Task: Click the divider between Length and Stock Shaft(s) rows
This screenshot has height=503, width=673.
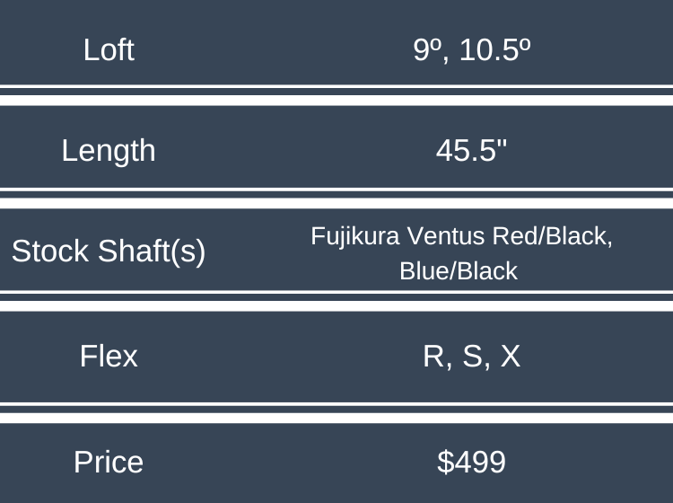Action: [x=336, y=199]
